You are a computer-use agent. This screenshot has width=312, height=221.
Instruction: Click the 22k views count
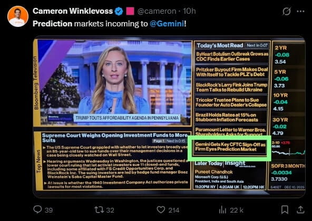tap(237, 210)
